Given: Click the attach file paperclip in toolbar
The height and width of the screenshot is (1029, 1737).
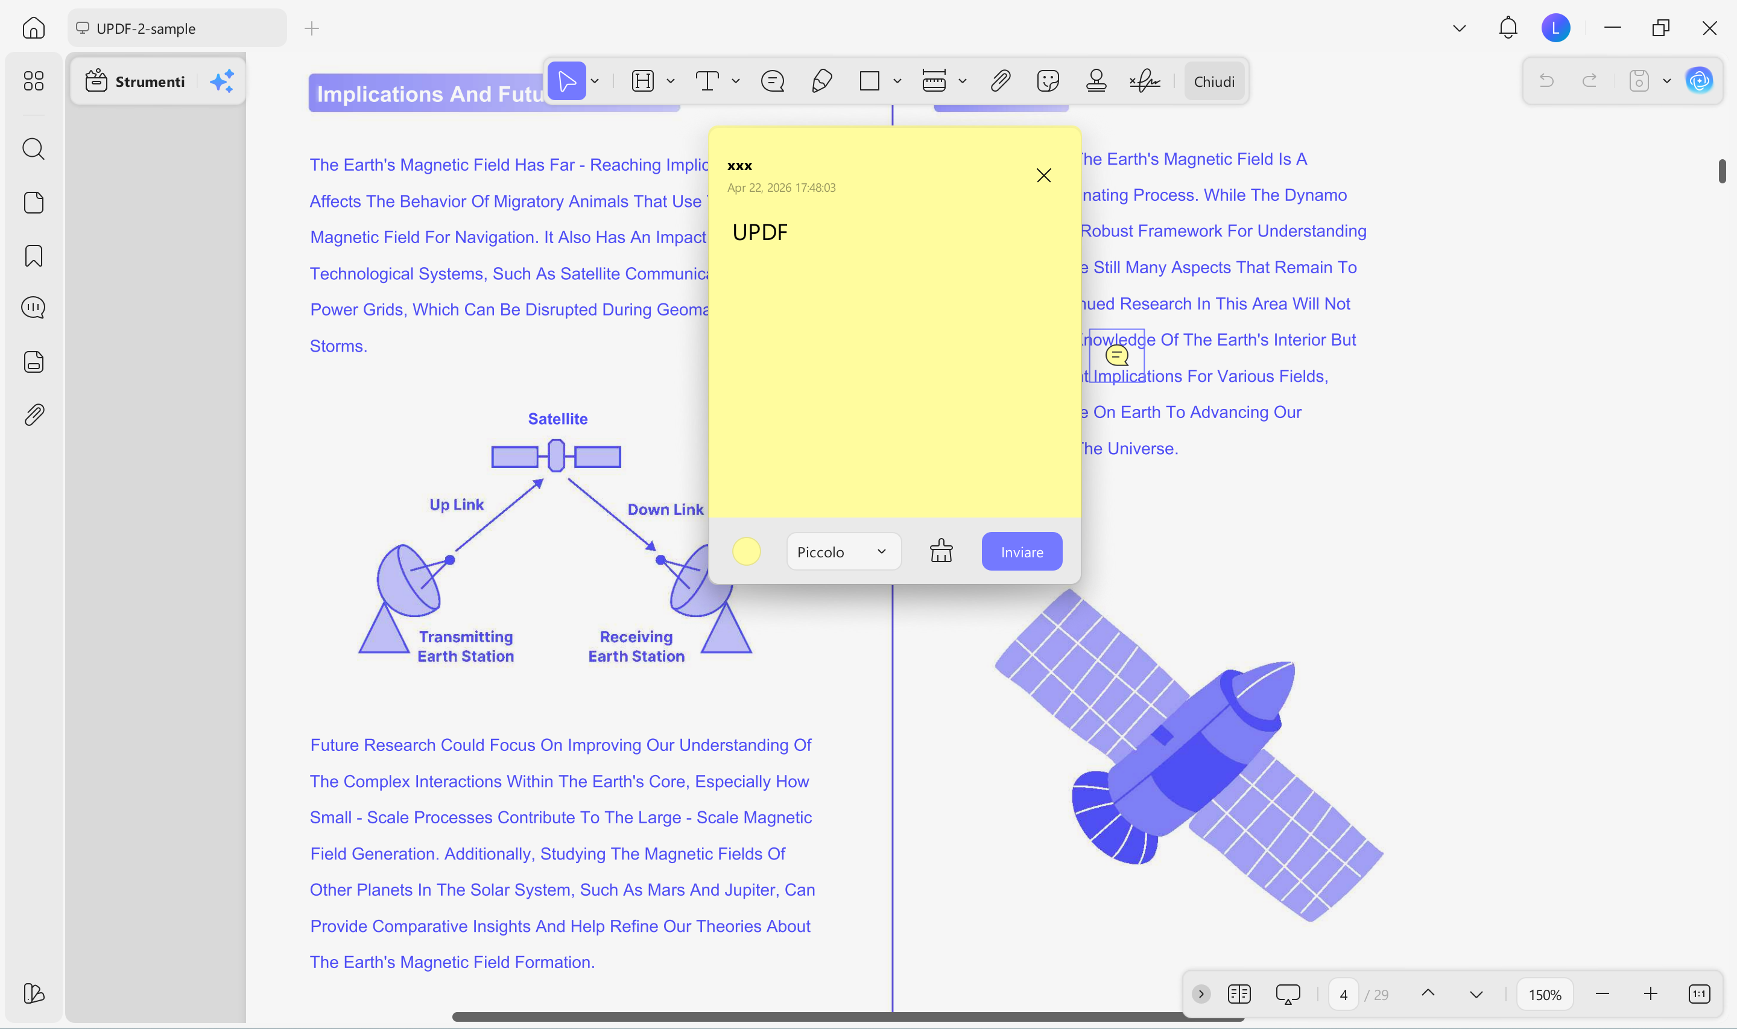Looking at the screenshot, I should [1000, 81].
